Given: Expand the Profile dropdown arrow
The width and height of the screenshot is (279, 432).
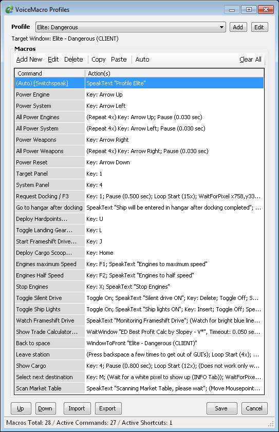Looking at the screenshot, I should pyautogui.click(x=221, y=27).
